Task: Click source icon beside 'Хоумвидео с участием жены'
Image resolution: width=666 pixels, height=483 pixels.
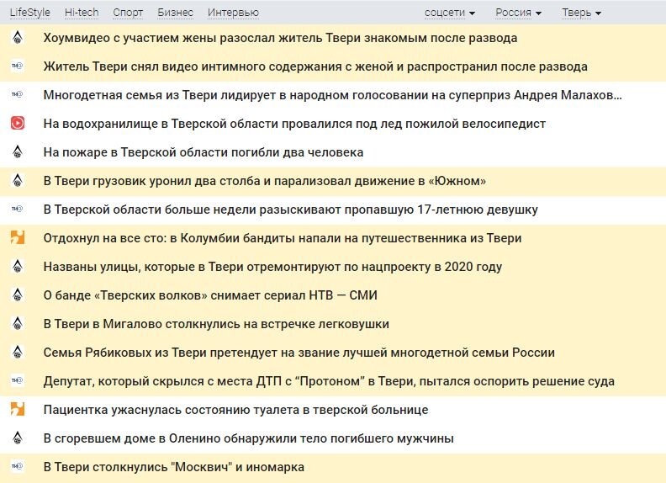Action: 18,37
